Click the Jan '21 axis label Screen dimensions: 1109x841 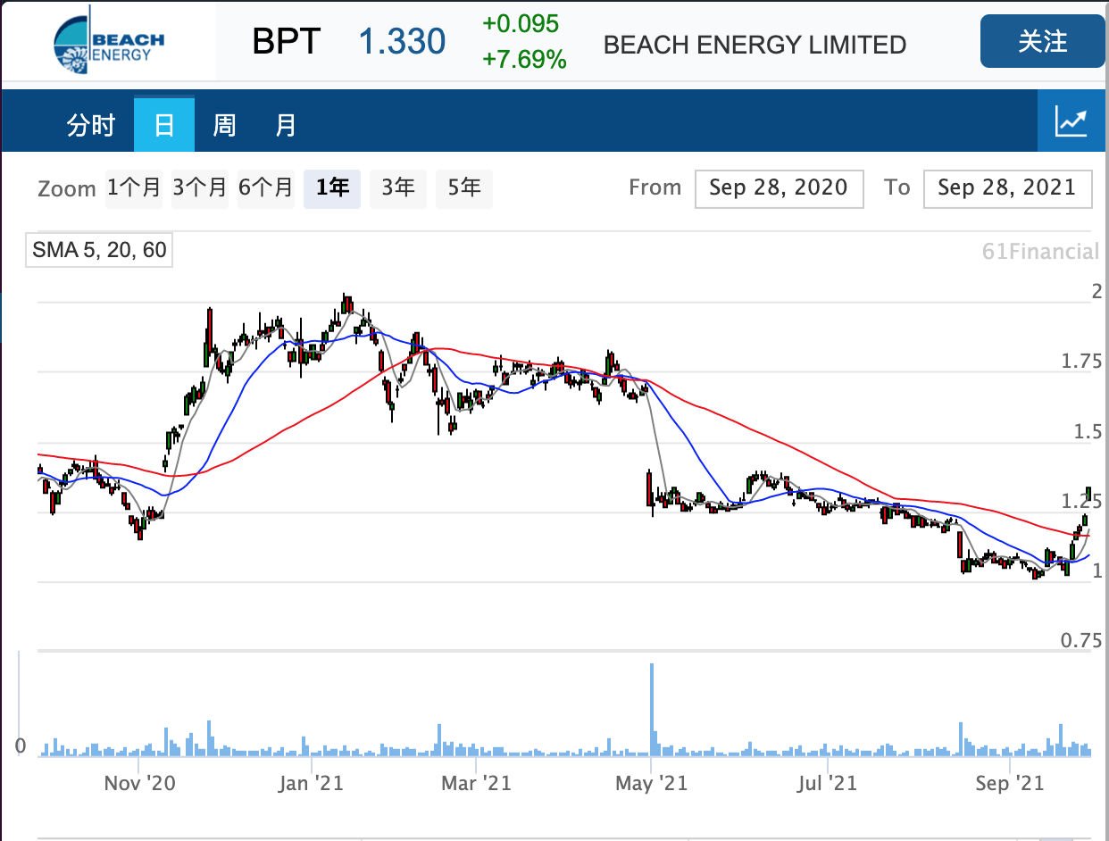(x=311, y=783)
